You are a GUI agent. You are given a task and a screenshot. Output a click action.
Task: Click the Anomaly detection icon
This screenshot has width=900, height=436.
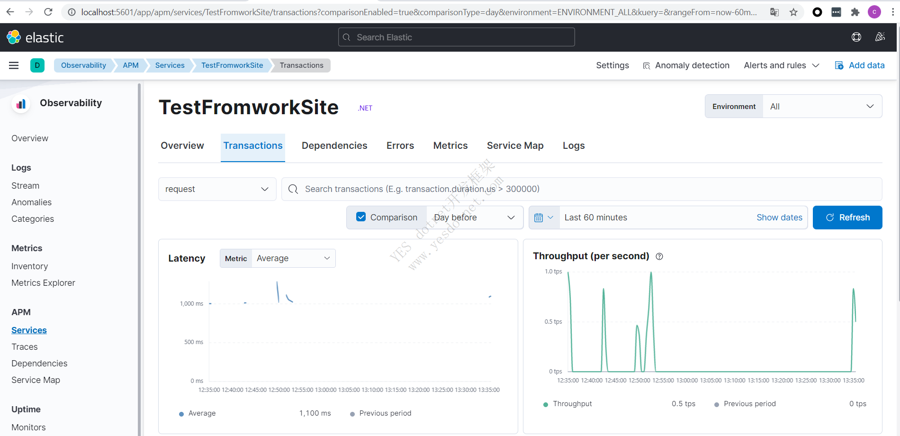tap(647, 66)
